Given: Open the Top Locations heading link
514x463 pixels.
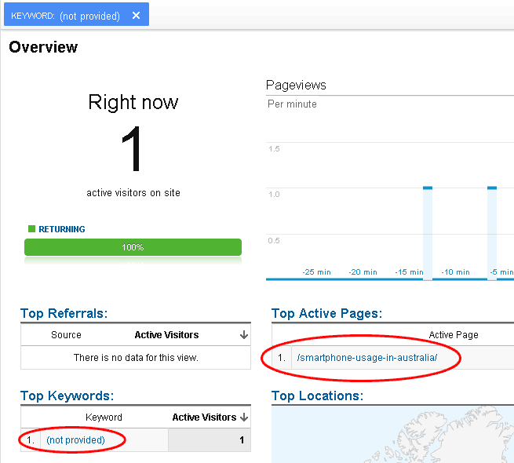Looking at the screenshot, I should click(x=317, y=396).
